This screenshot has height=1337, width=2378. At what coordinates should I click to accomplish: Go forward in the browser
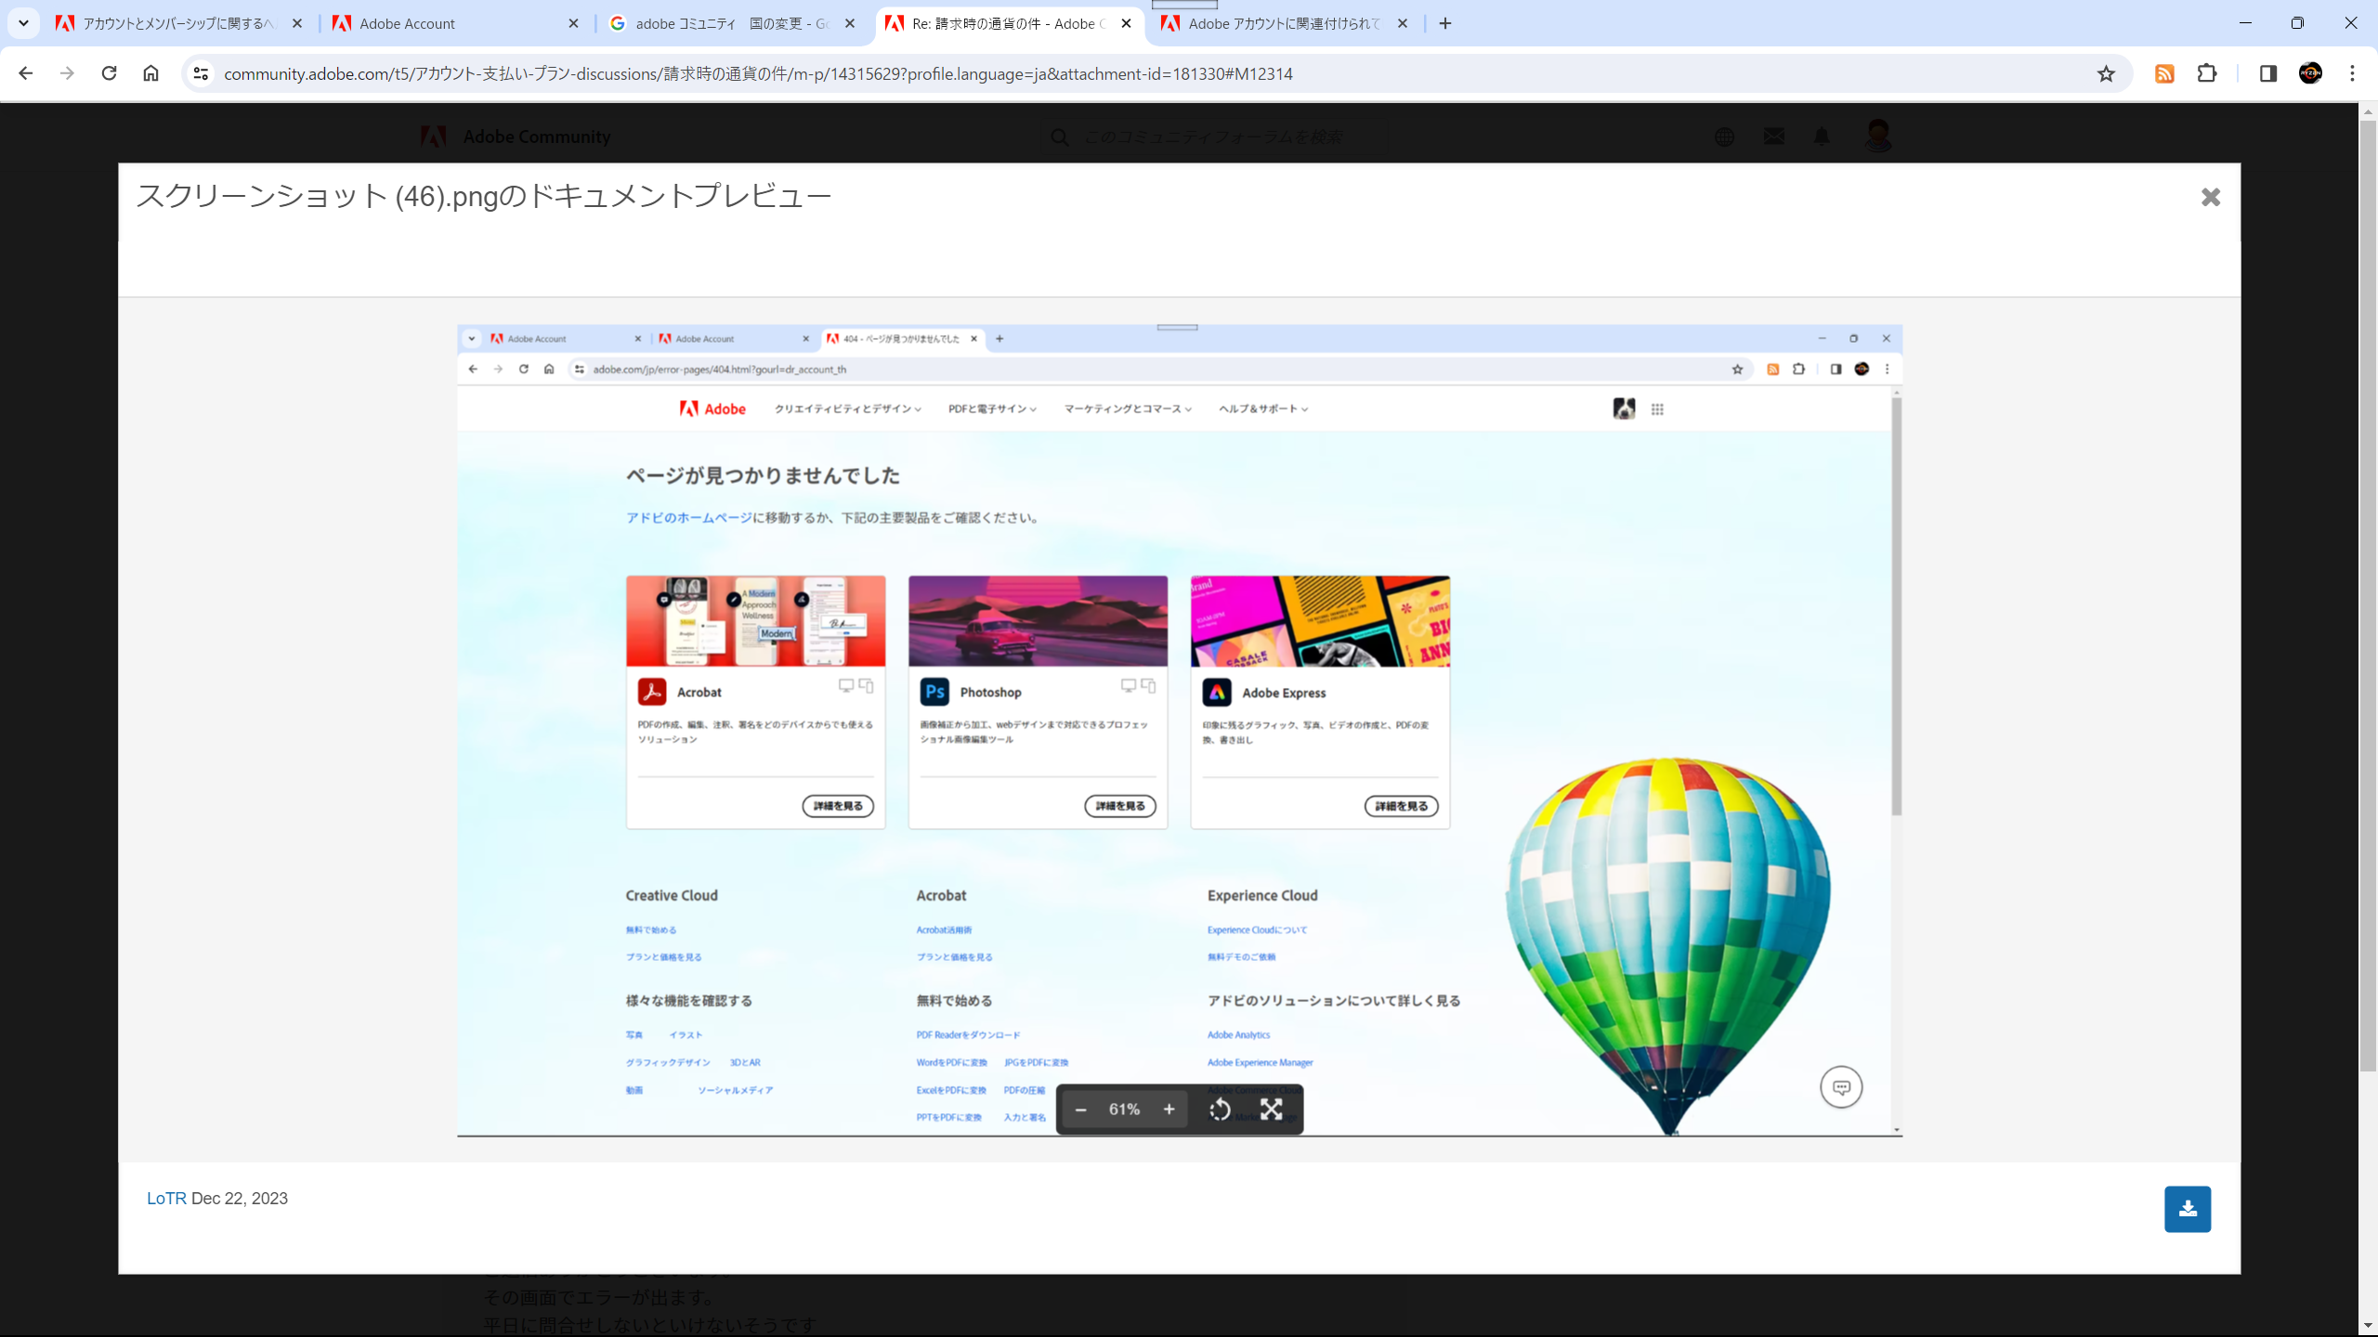click(x=67, y=73)
